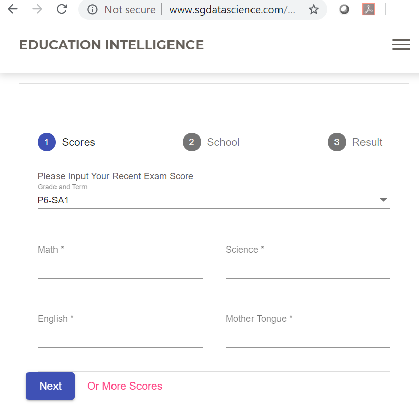Click the PDF extension icon

click(x=369, y=10)
